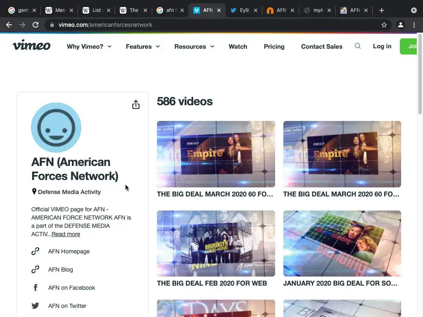Bookmark this page with the star icon

(x=384, y=25)
